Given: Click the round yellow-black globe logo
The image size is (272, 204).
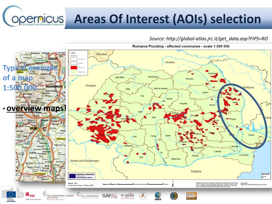Looking at the screenshot, I should pos(174,196).
